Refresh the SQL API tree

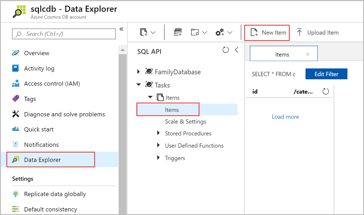(x=225, y=50)
